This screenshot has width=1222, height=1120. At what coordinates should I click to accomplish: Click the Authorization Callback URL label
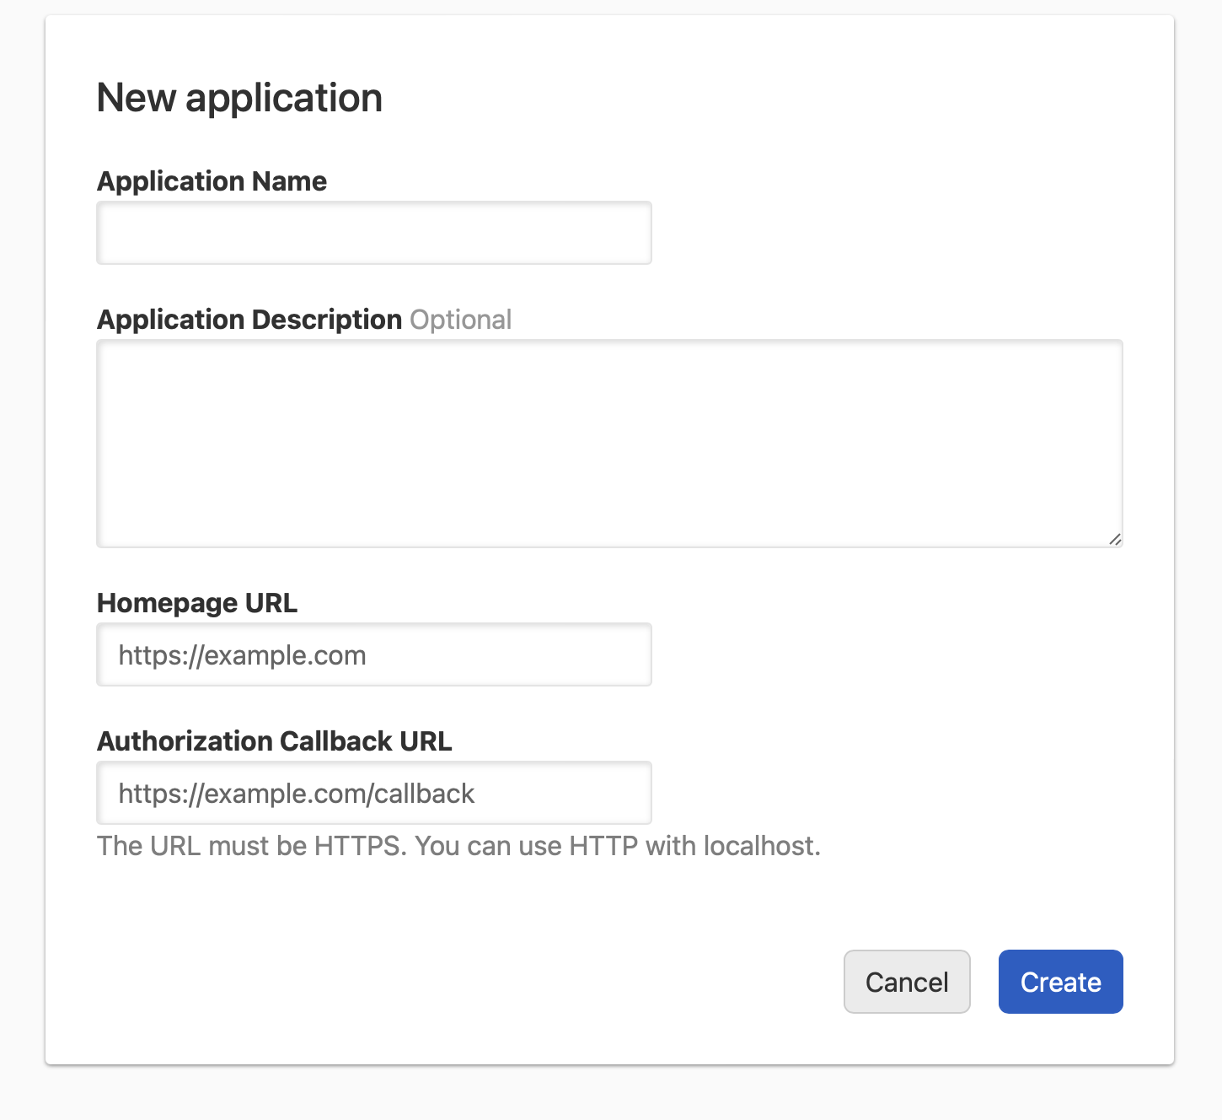pyautogui.click(x=274, y=740)
